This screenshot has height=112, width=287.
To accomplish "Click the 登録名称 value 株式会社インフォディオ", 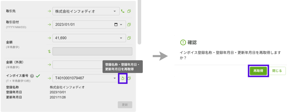I will pos(67,87).
